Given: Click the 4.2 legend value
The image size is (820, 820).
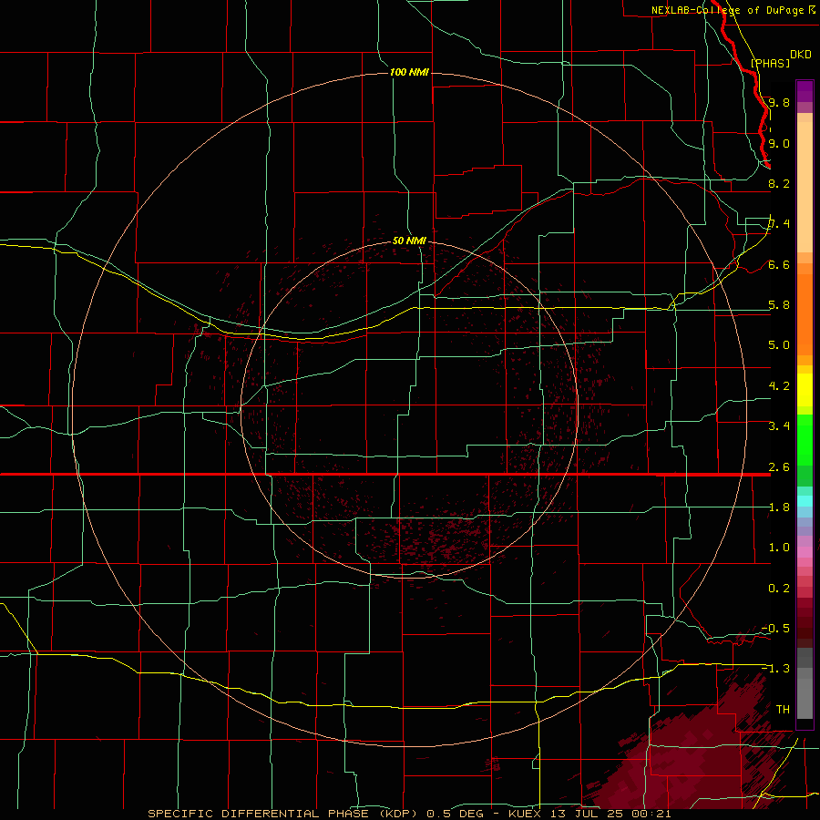Looking at the screenshot, I should [779, 386].
